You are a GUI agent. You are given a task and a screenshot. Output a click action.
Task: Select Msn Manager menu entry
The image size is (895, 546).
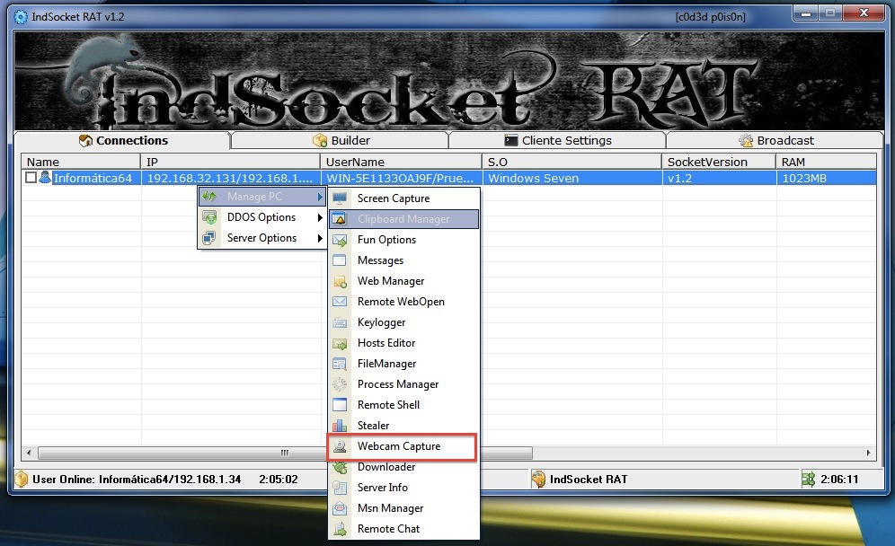[404, 508]
